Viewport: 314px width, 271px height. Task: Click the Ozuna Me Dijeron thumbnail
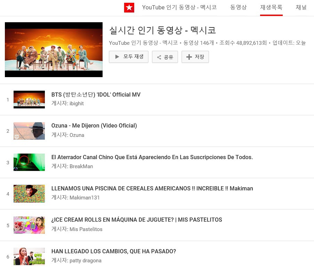point(29,131)
